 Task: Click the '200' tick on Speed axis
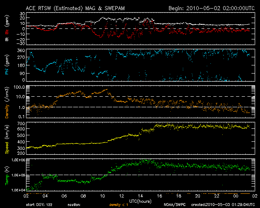21,153
